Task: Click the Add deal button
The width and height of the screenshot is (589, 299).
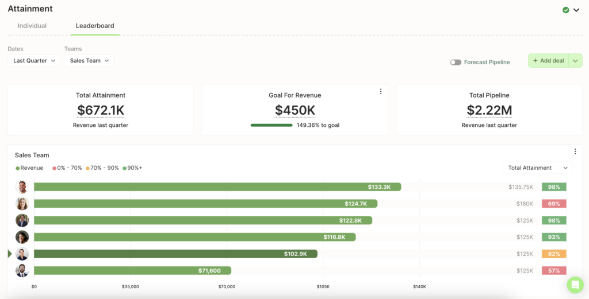Action: [548, 61]
